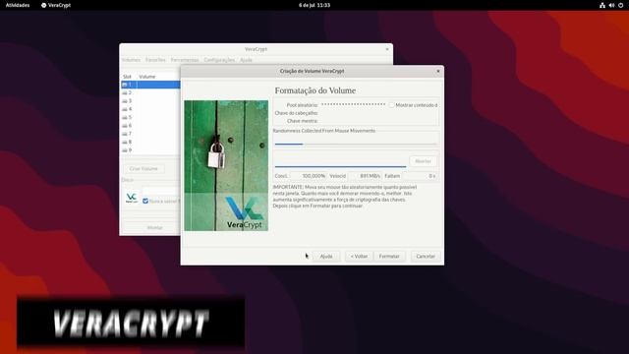Close the VeraCrypt main window

(x=387, y=49)
